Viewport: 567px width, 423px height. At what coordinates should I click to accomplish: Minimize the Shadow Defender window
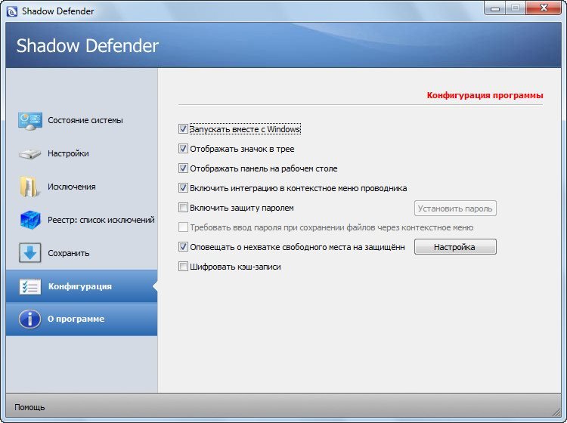(x=494, y=8)
